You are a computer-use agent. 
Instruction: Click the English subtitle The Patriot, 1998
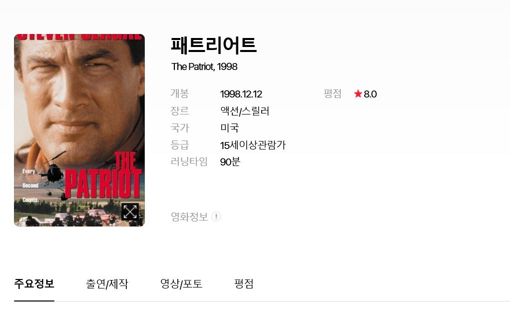tap(204, 66)
